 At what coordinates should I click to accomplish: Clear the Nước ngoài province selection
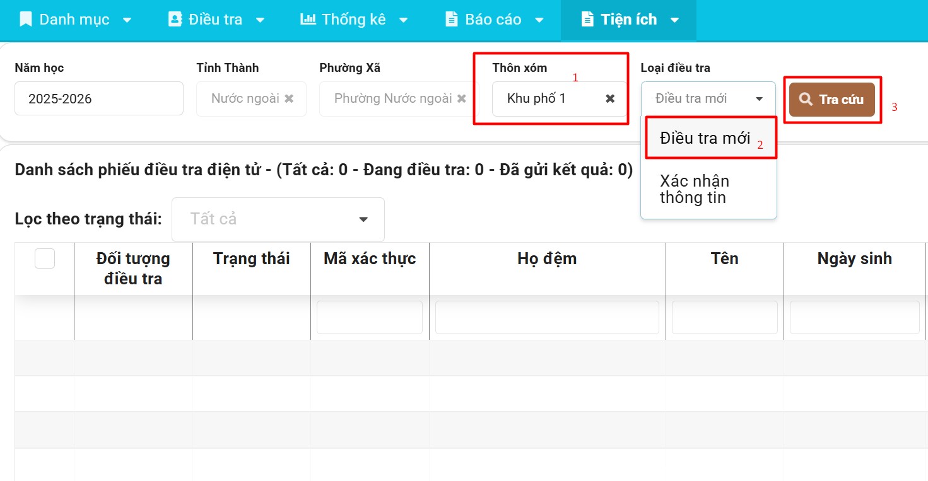point(289,99)
